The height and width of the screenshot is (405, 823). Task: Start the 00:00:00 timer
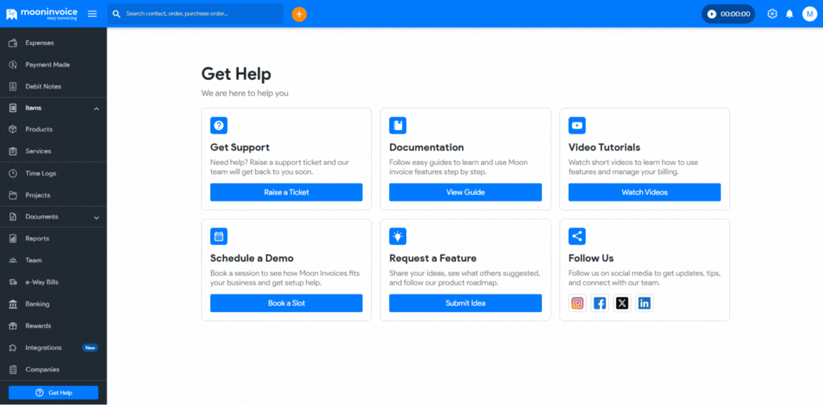[728, 14]
